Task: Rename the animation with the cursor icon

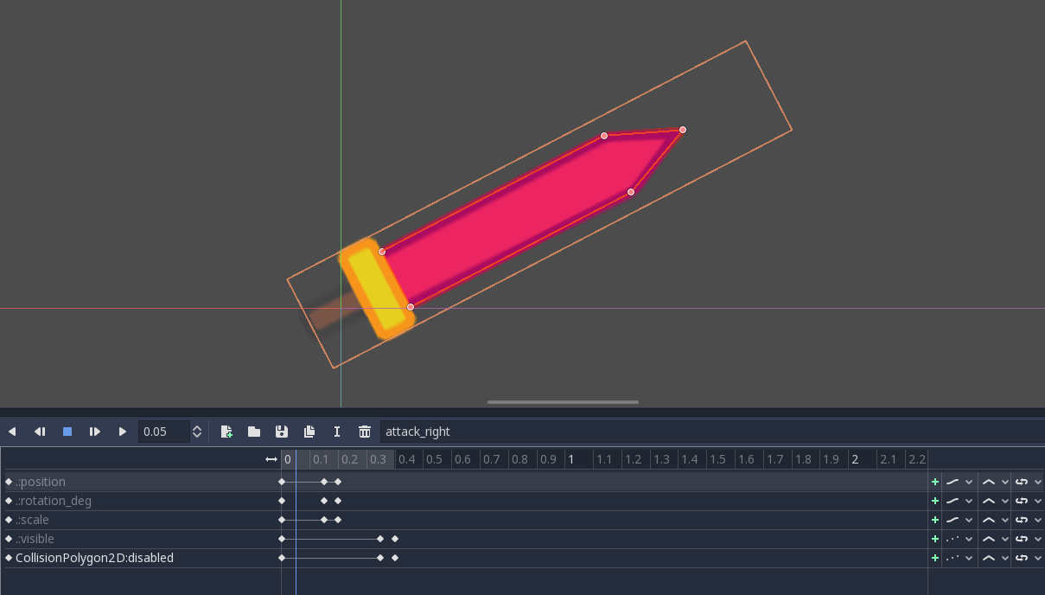Action: point(337,432)
